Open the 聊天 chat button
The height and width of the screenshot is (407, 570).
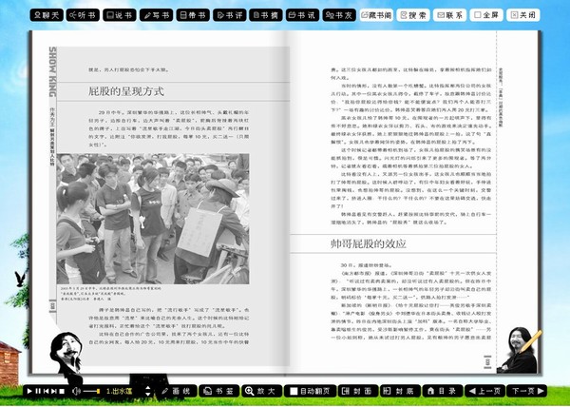(x=47, y=15)
